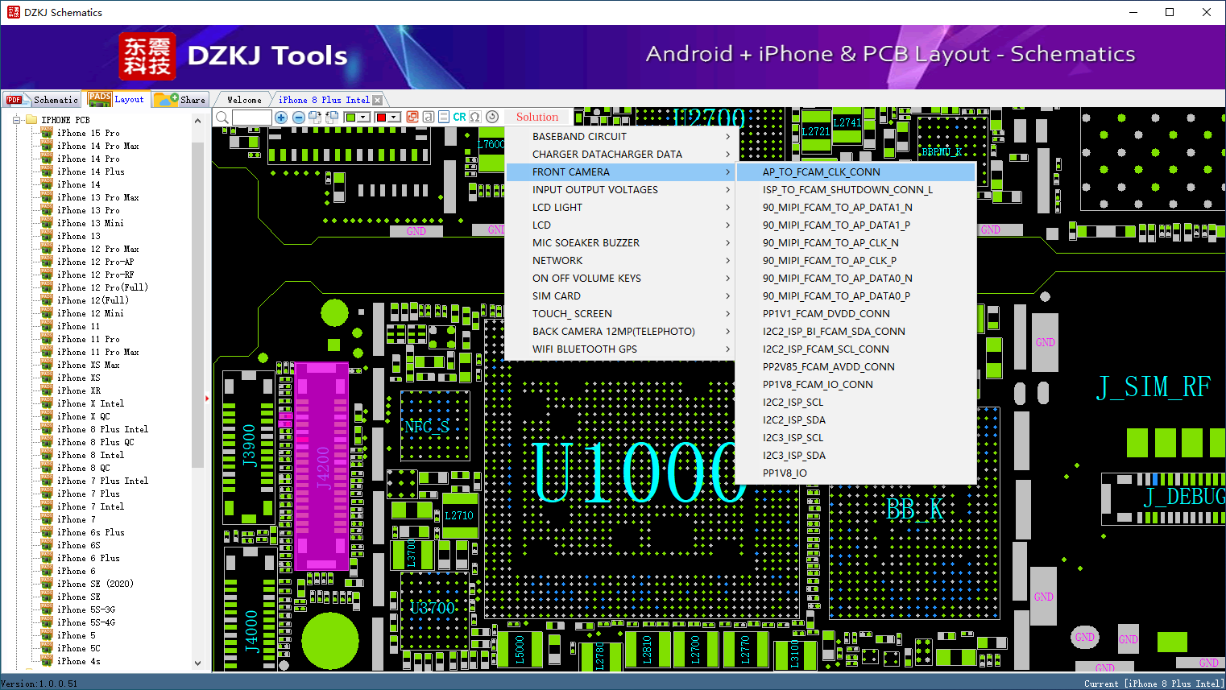Open the Solution button
This screenshot has width=1226, height=690.
(537, 118)
